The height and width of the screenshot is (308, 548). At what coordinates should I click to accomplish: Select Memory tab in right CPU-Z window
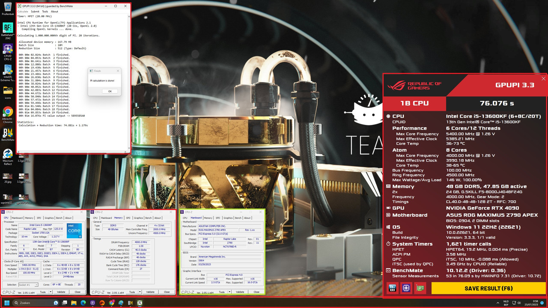[x=208, y=218]
